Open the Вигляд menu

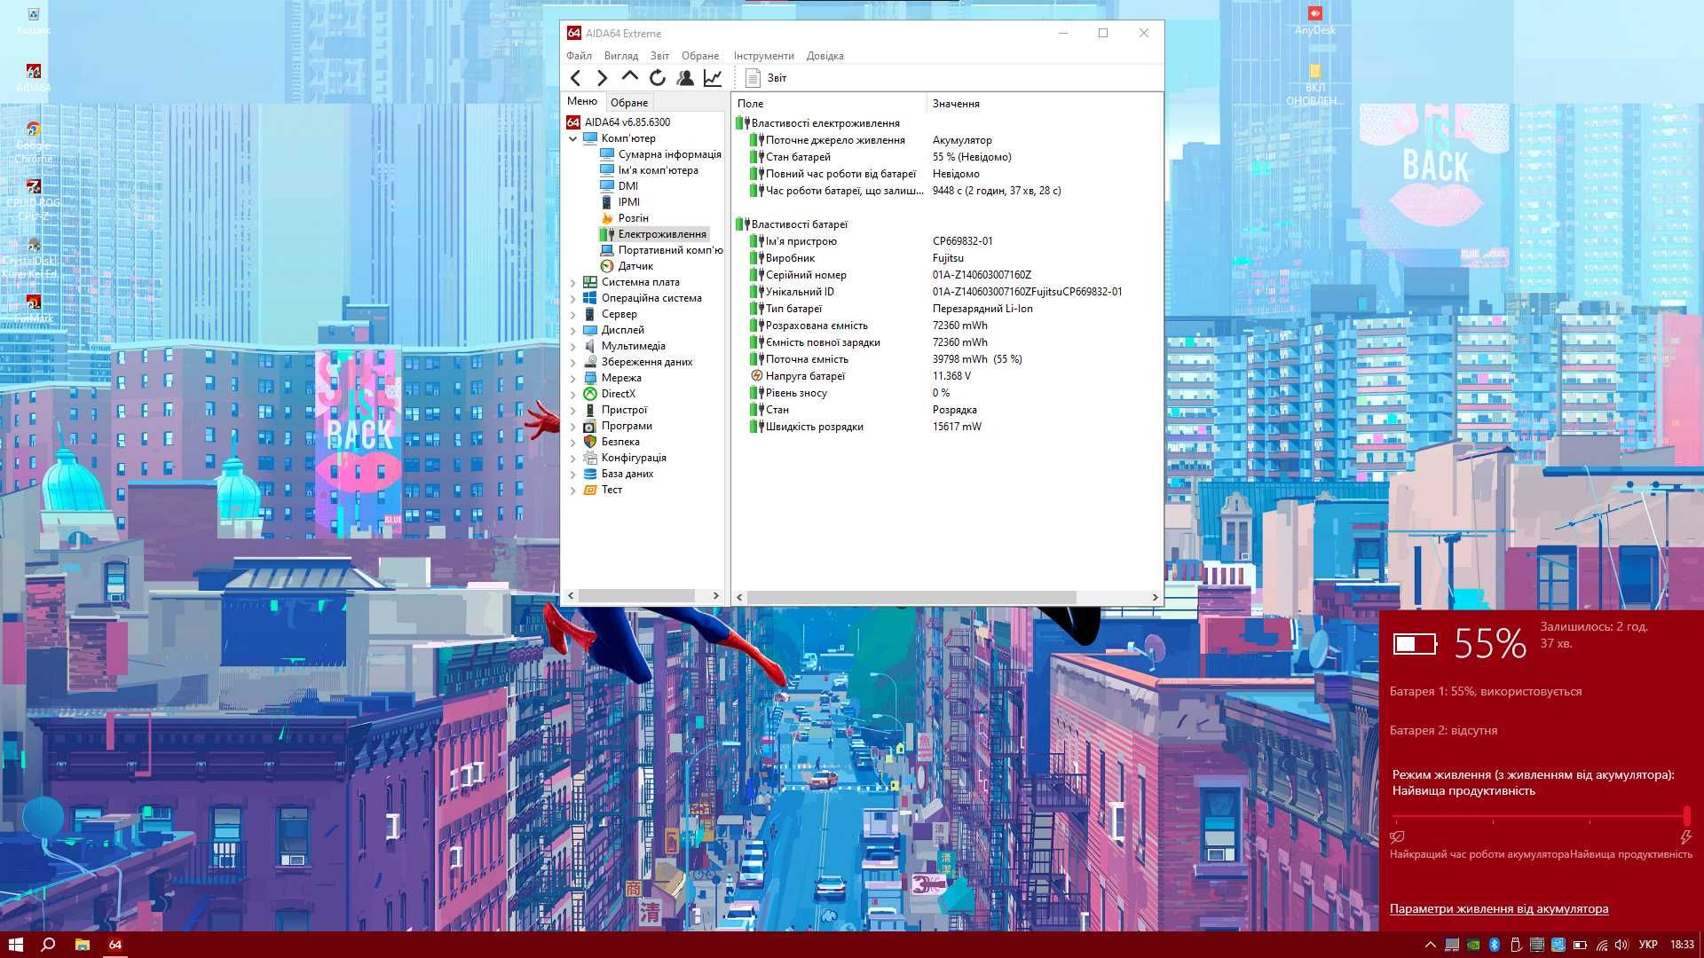point(620,56)
